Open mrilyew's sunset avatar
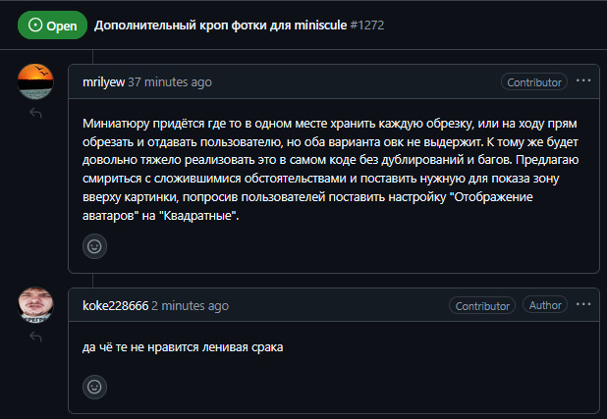This screenshot has width=607, height=419. pyautogui.click(x=36, y=80)
